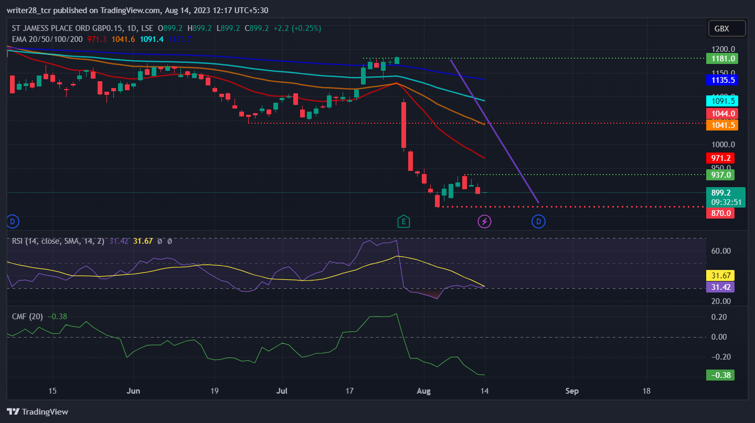Click EMA value 1041.6 in legend
The image size is (755, 423).
coord(123,39)
